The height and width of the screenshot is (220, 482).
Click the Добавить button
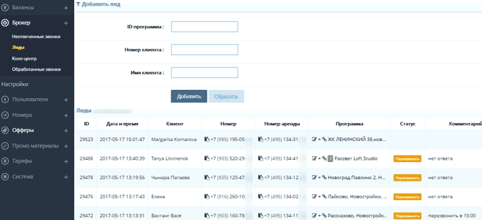189,96
